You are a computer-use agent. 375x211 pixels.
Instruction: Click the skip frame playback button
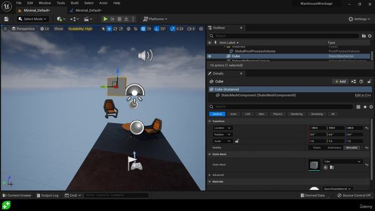pos(112,19)
